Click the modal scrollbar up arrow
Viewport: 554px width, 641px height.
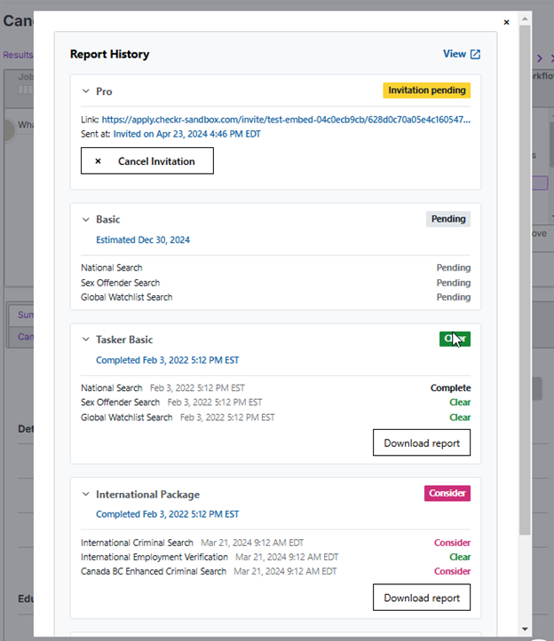click(525, 19)
